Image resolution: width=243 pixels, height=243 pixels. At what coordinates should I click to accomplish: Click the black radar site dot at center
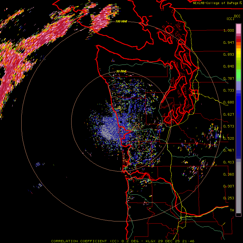click(121, 122)
